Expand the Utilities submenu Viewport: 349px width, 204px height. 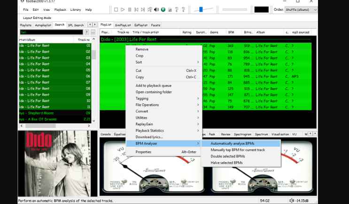164,118
